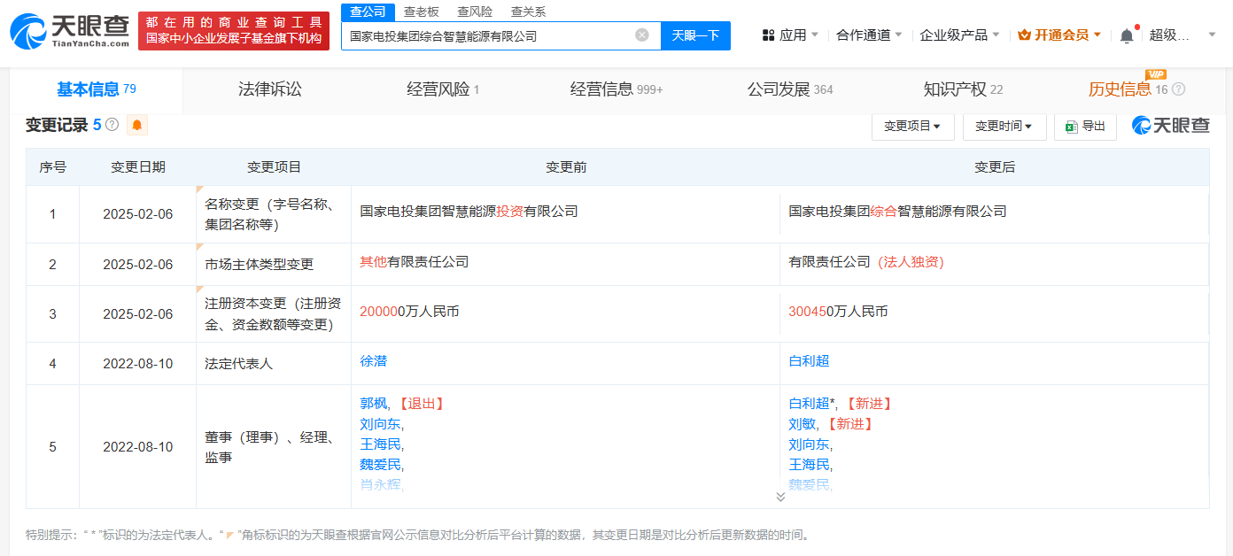
Task: Click the 应用 grid icon
Action: tap(768, 35)
